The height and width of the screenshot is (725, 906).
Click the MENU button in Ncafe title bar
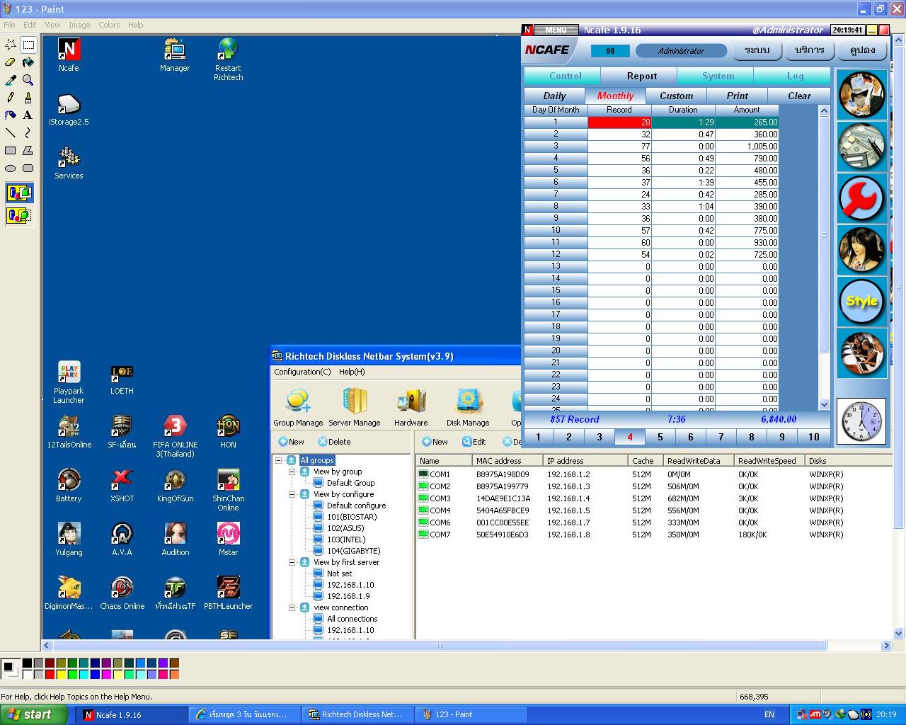556,30
